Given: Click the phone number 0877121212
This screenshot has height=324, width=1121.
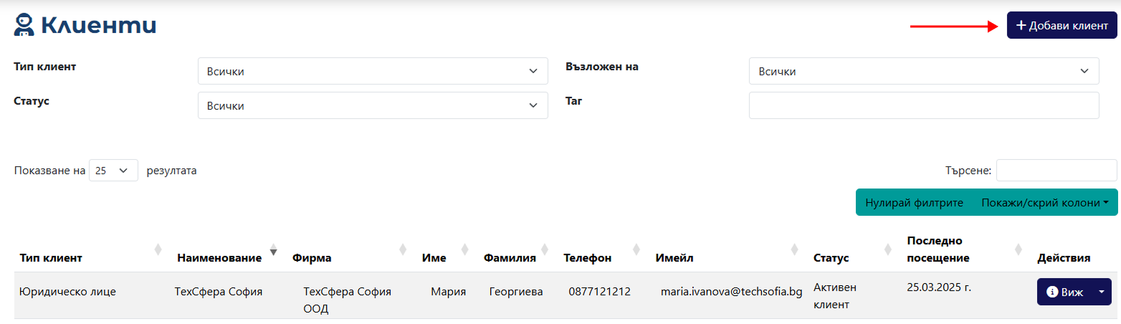Looking at the screenshot, I should click(x=600, y=292).
